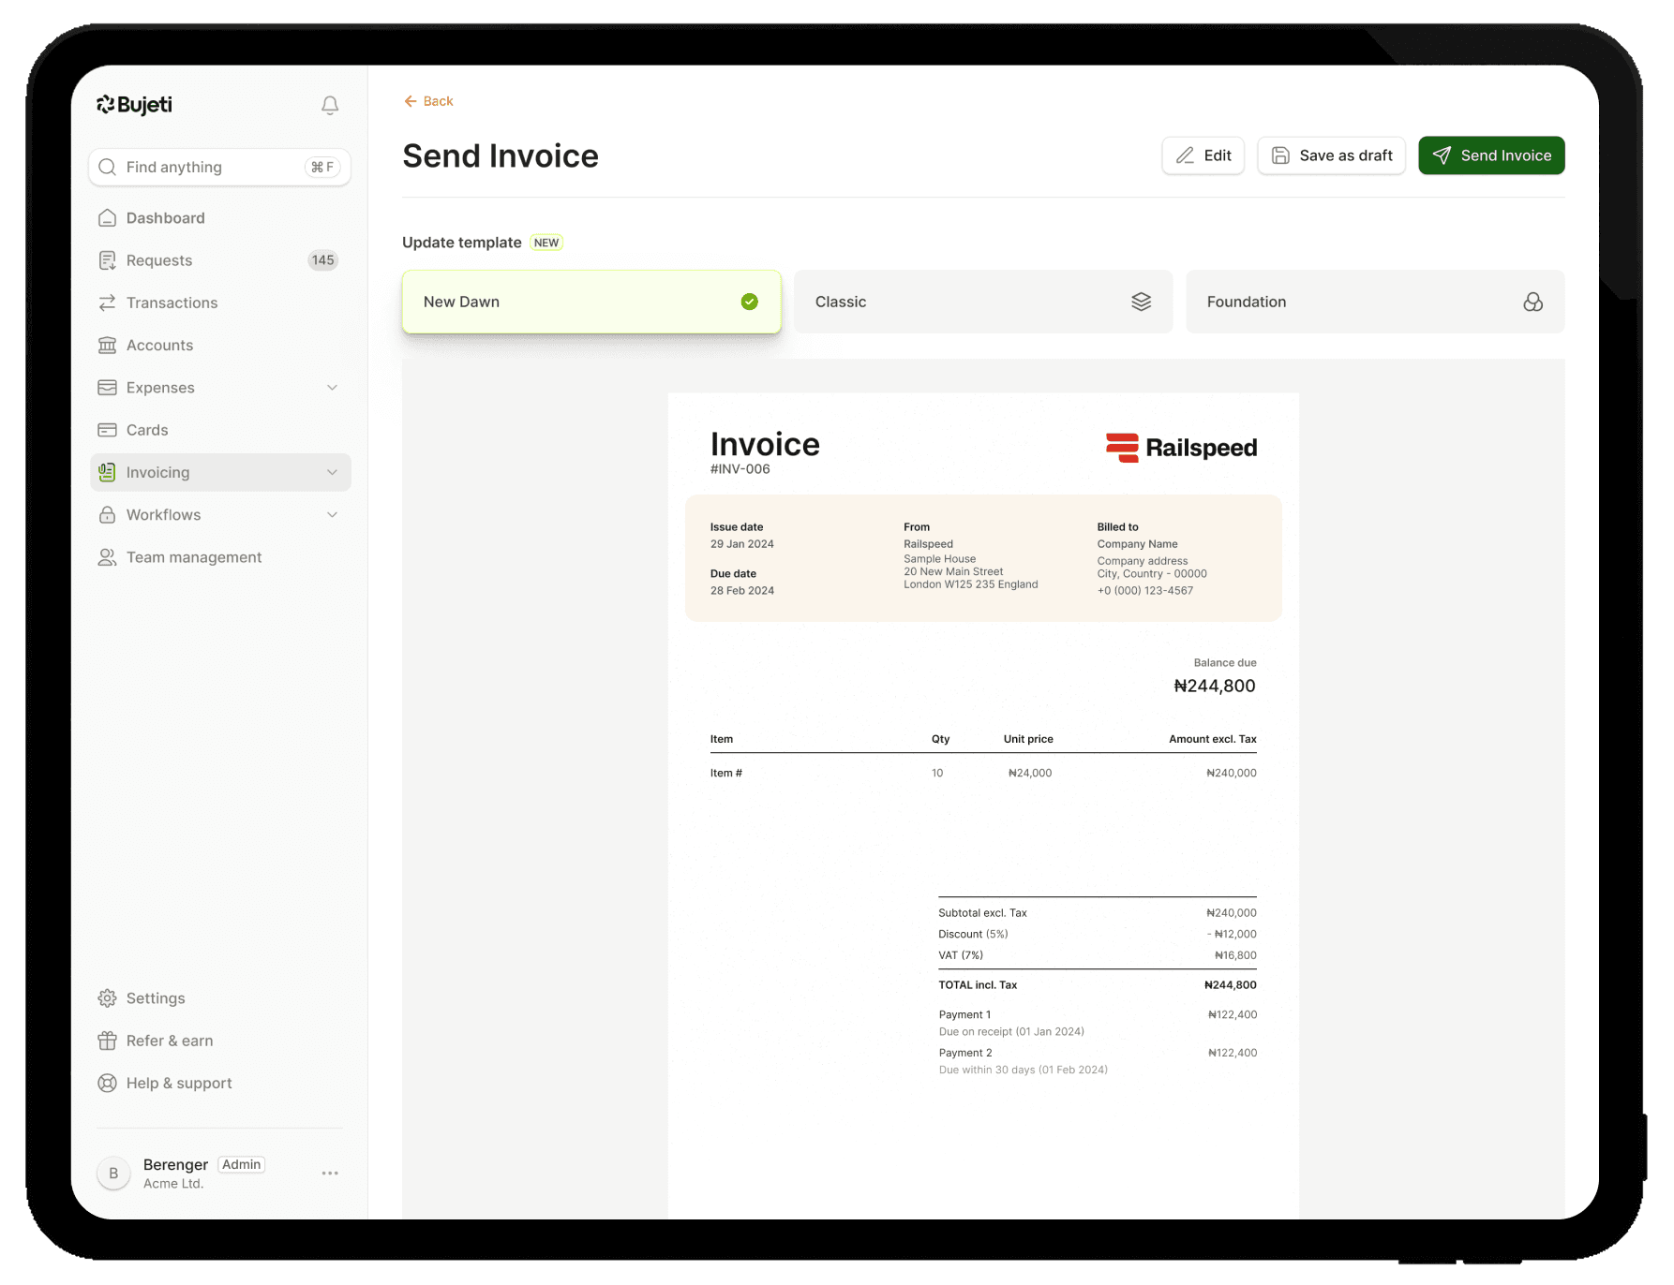Click the Help & support lifebuoy icon
This screenshot has height=1285, width=1674.
click(108, 1084)
